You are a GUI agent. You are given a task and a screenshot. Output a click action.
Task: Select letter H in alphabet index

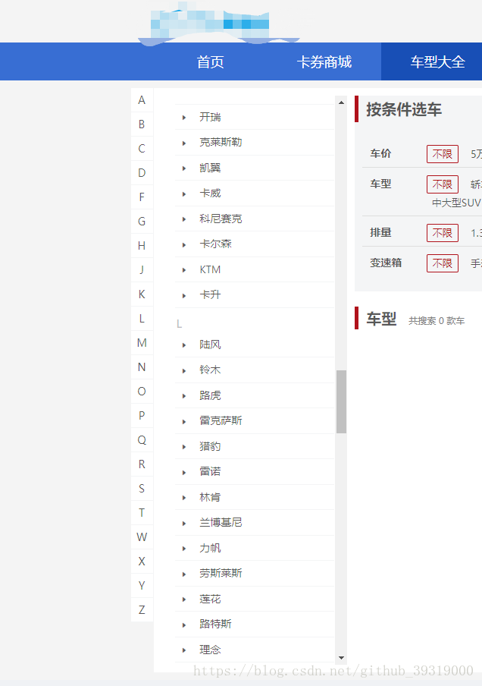click(142, 245)
